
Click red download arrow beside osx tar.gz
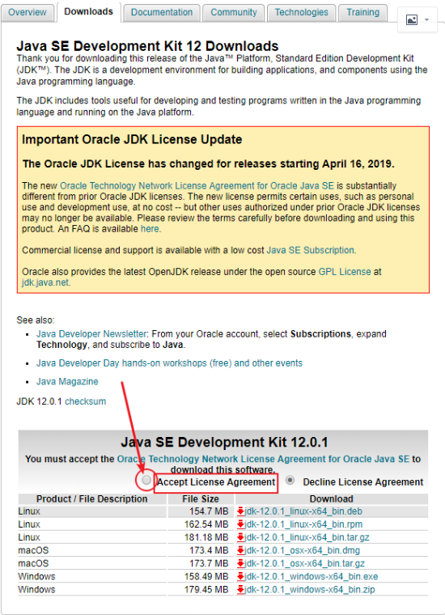(x=241, y=564)
